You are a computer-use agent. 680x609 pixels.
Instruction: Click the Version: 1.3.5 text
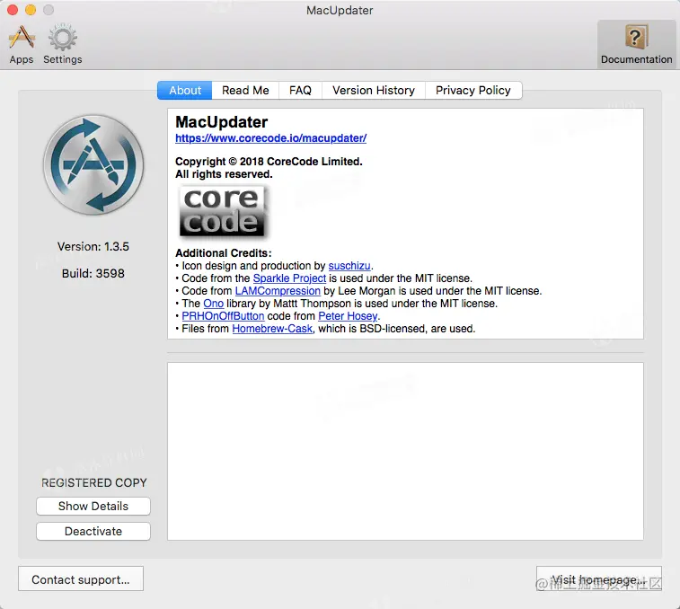click(93, 246)
